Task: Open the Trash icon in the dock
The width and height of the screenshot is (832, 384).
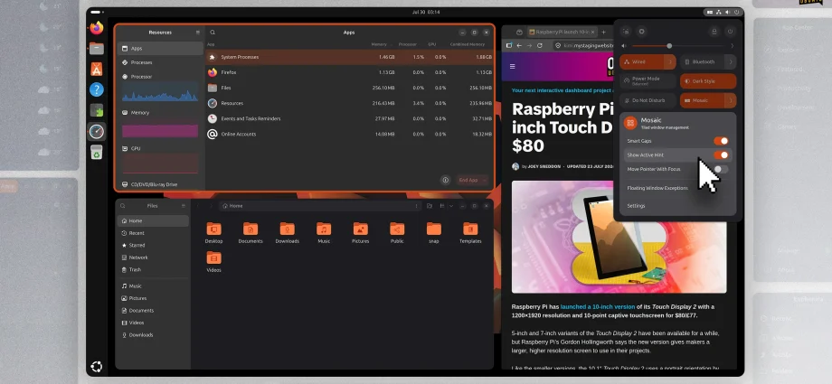Action: (x=97, y=152)
